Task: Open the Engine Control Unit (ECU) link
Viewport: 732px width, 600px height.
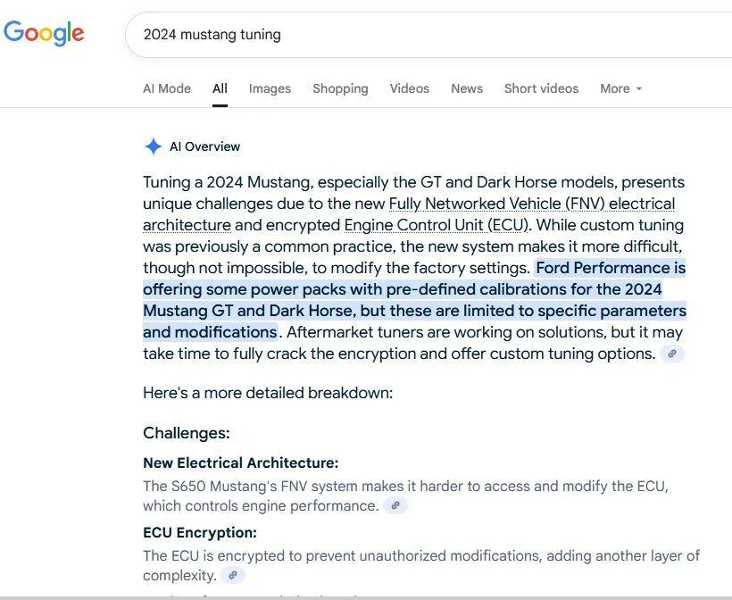Action: pos(436,225)
